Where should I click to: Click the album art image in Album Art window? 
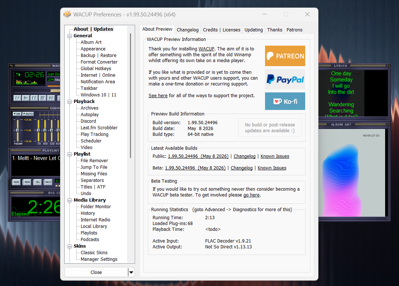(352, 173)
